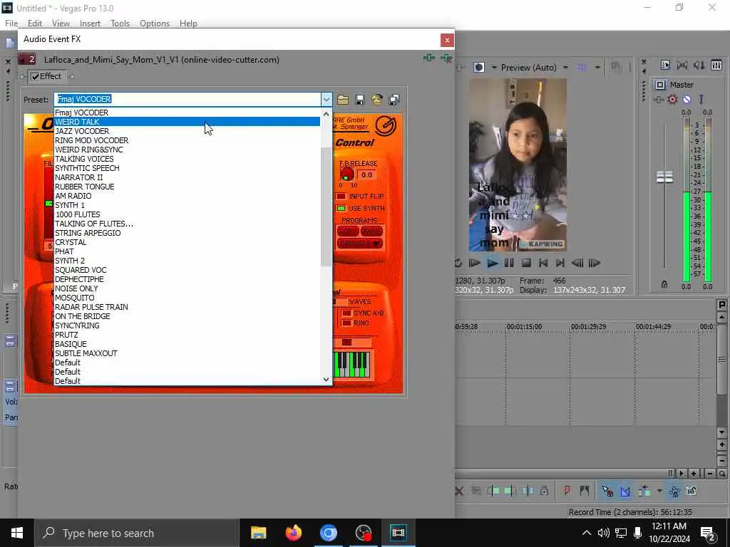Select the TALKING VOICES preset
The image size is (730, 547).
click(x=187, y=159)
